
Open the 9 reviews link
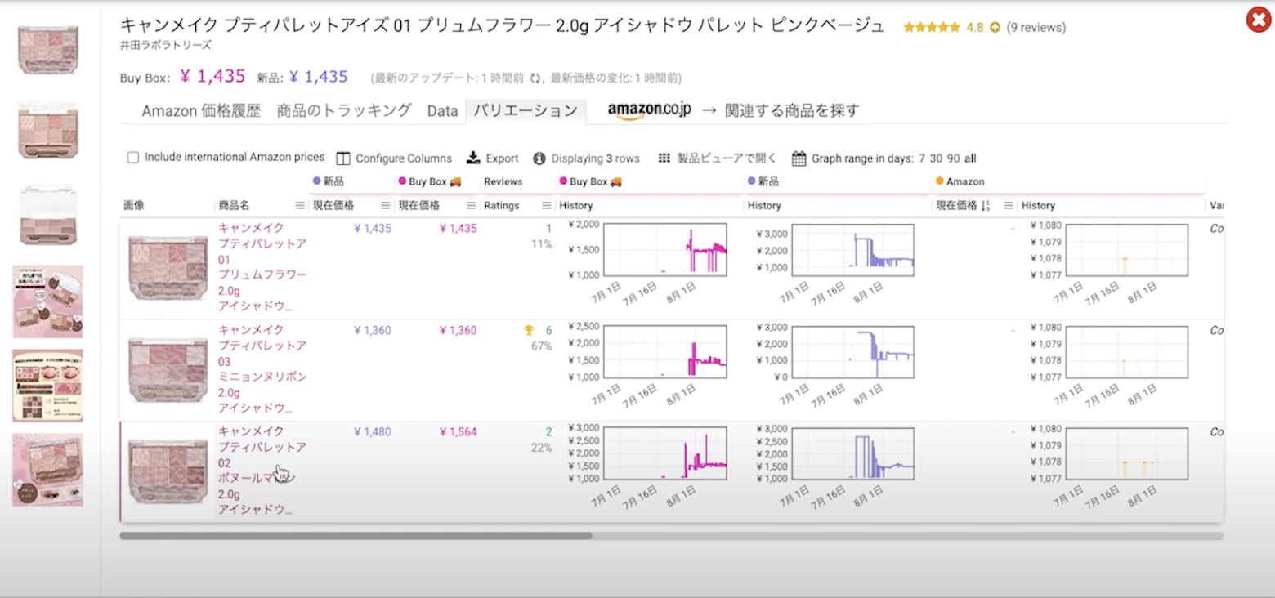coord(1036,27)
